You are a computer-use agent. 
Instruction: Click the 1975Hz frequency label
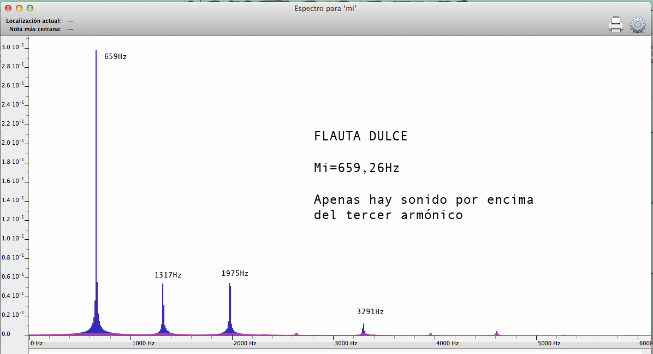click(235, 273)
